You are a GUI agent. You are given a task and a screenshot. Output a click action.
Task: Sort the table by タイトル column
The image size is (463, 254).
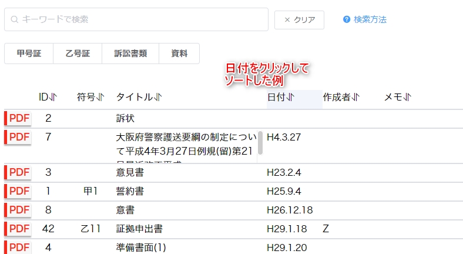coord(139,97)
